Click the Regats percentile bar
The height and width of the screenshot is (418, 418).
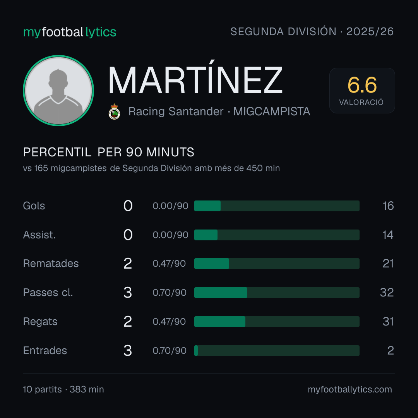click(x=277, y=322)
